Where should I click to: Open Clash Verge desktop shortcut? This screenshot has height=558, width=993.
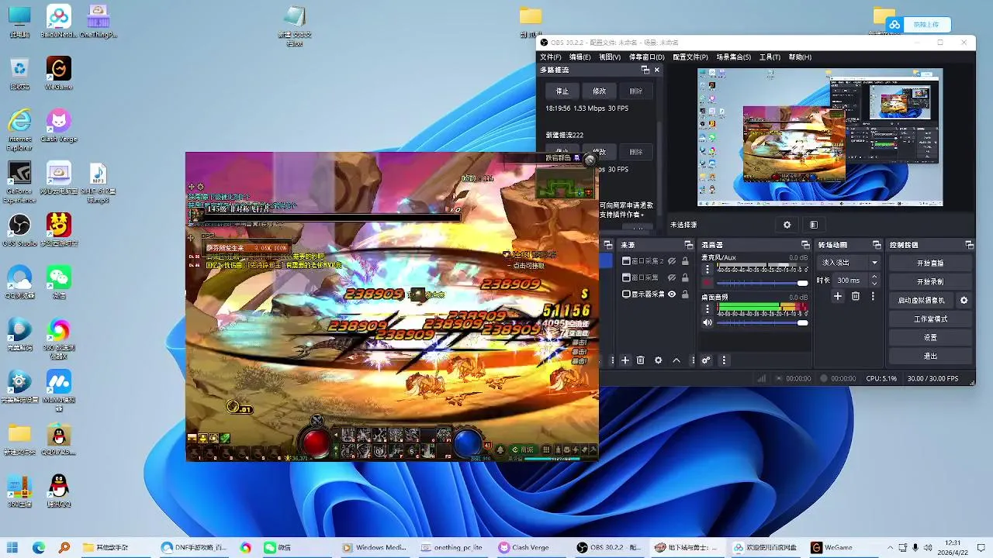coord(58,126)
